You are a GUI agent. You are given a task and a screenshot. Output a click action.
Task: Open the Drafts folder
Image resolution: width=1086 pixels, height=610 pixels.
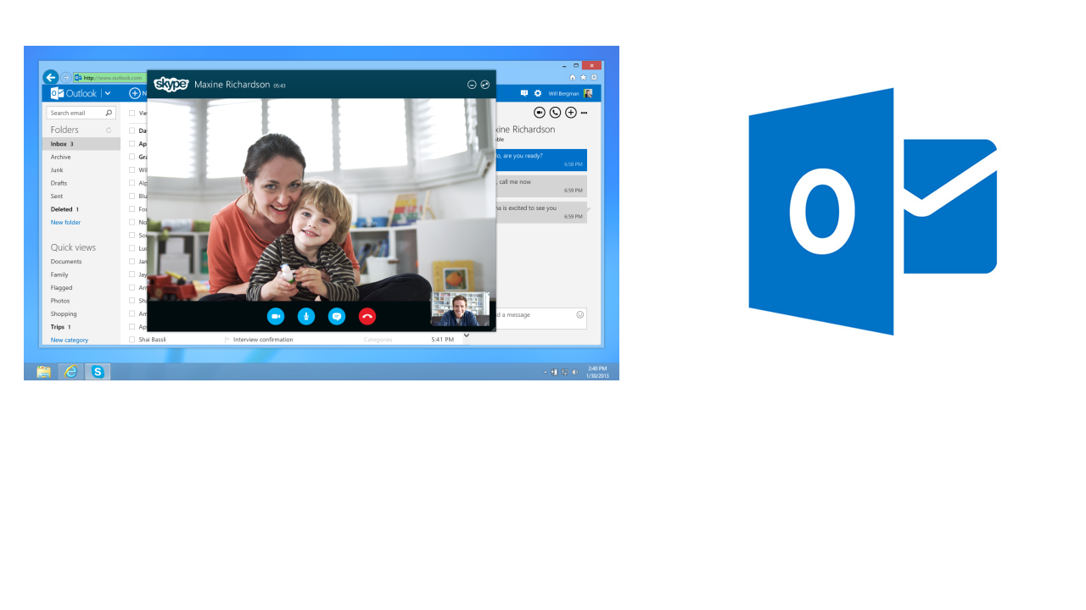(59, 183)
